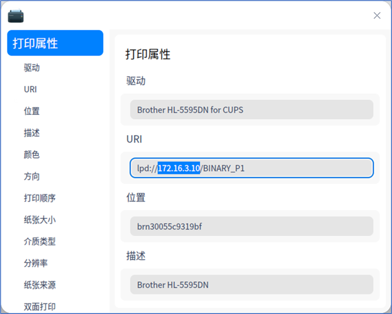Go to 纸张来源 in sidebar
Screen dimensions: 392x314
[40, 285]
